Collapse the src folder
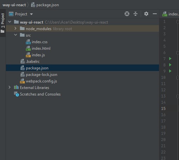179x160 pixels. [15, 35]
